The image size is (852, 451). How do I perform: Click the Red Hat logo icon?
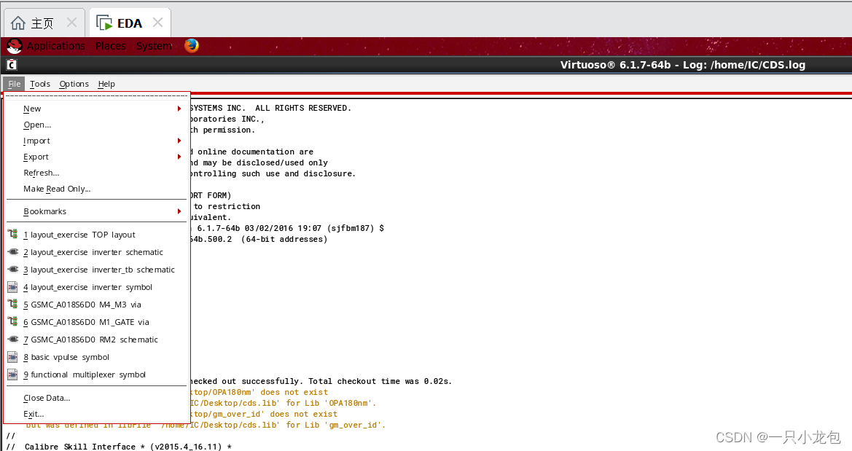pos(14,46)
